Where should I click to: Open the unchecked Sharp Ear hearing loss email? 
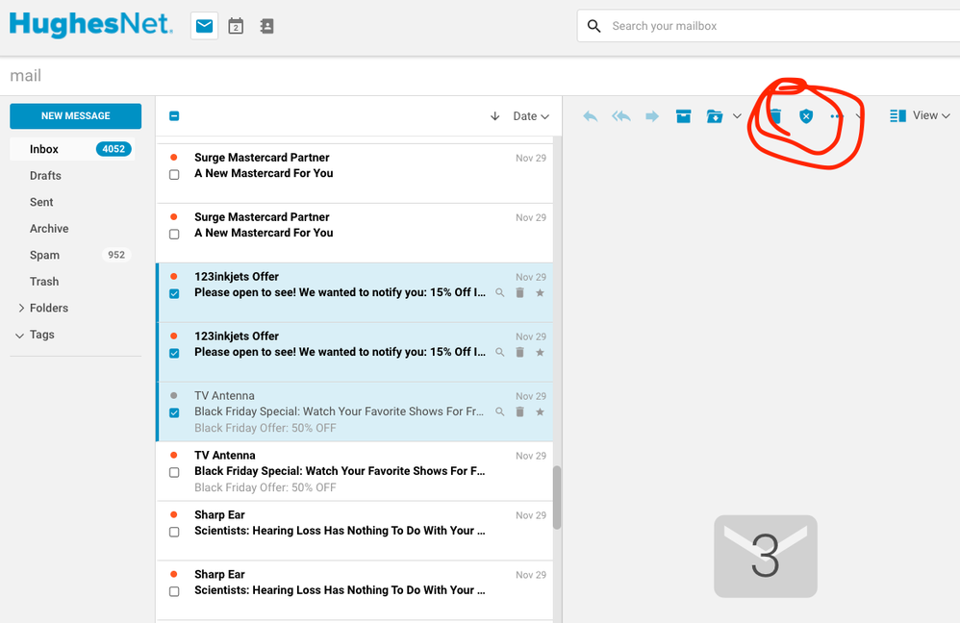click(x=340, y=523)
